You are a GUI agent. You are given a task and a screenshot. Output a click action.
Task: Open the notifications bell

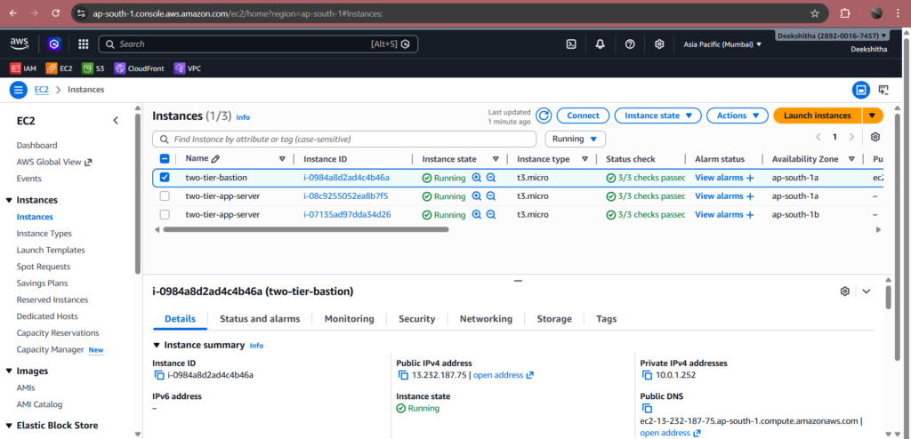point(600,44)
